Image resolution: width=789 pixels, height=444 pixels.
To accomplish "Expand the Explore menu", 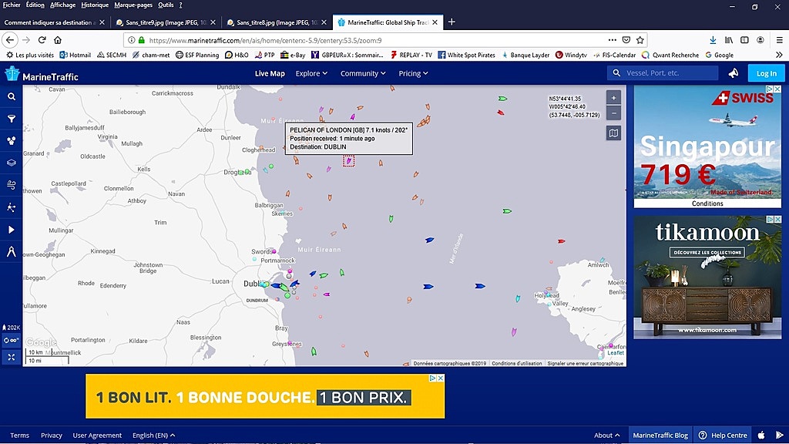I will (x=311, y=73).
